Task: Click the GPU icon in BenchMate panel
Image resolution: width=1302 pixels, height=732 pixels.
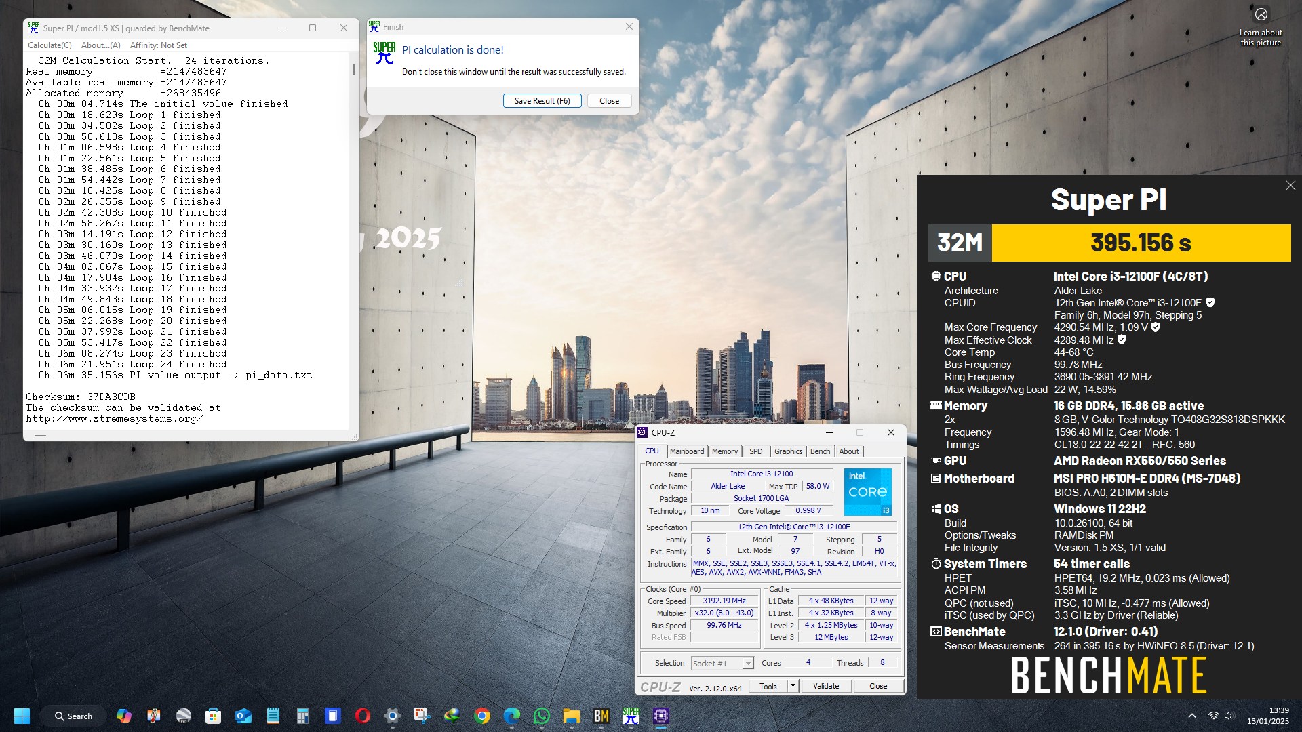Action: [936, 460]
